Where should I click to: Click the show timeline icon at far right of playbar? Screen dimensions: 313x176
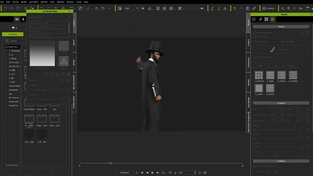tap(205, 173)
